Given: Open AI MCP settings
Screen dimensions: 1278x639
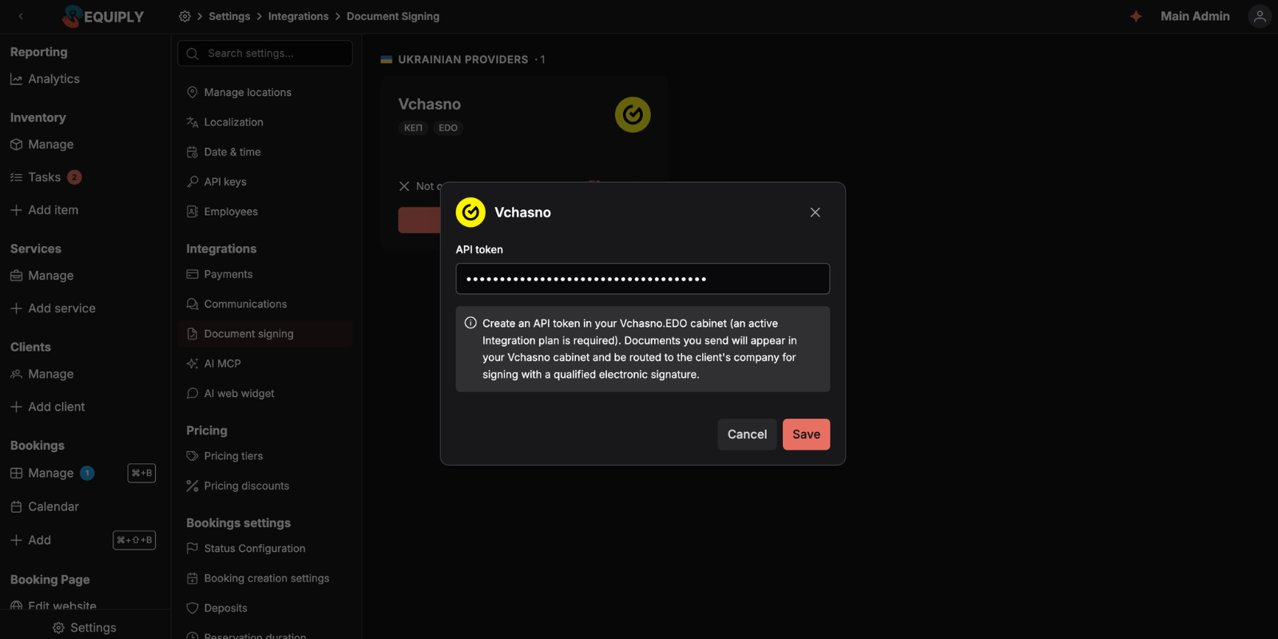Looking at the screenshot, I should pyautogui.click(x=213, y=363).
